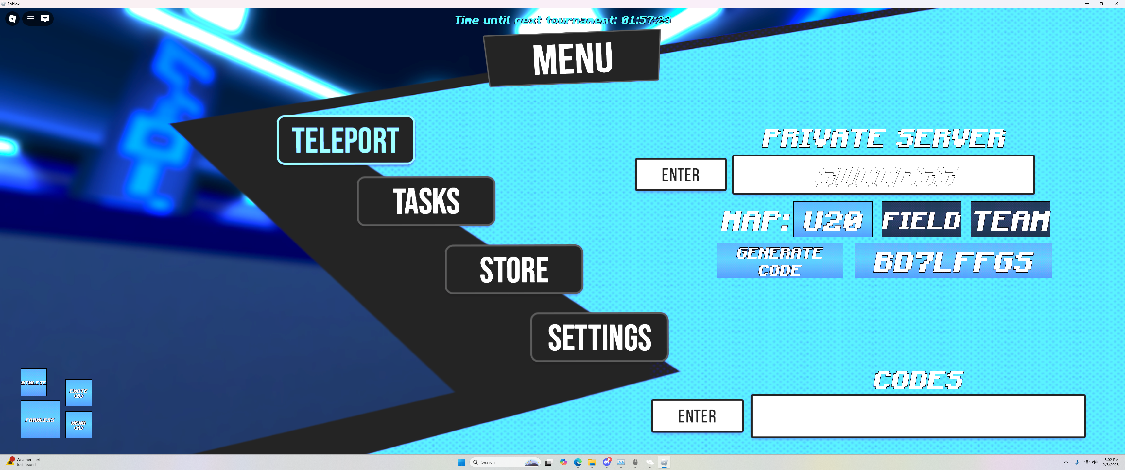Screen dimensions: 1125x470
Task: Click the taskbar Search box
Action: coord(505,462)
